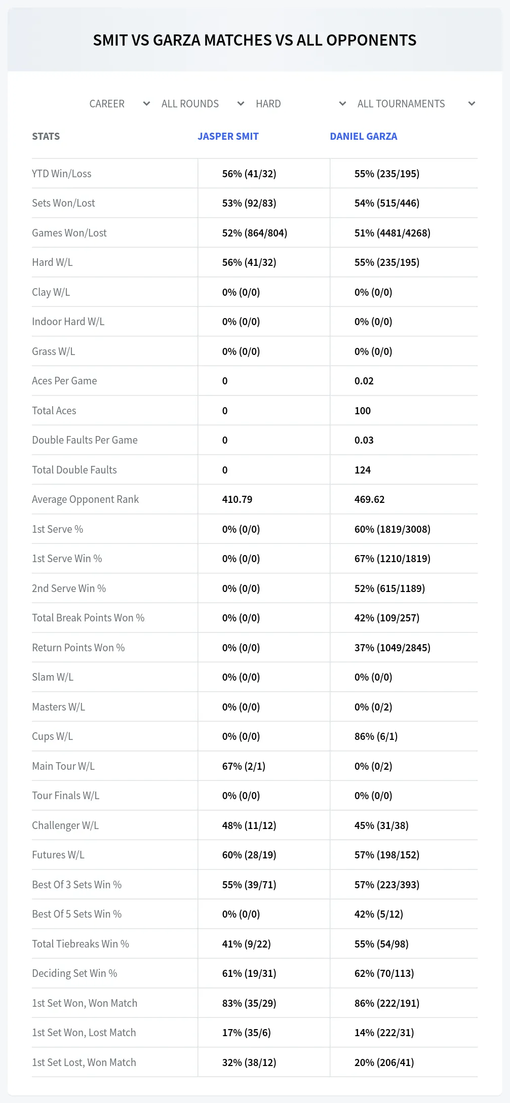The width and height of the screenshot is (510, 1103).
Task: Expand the ALL ROUNDS filter dropdown
Action: pos(203,104)
